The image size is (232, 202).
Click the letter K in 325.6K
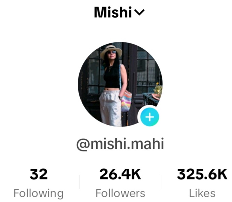222,174
